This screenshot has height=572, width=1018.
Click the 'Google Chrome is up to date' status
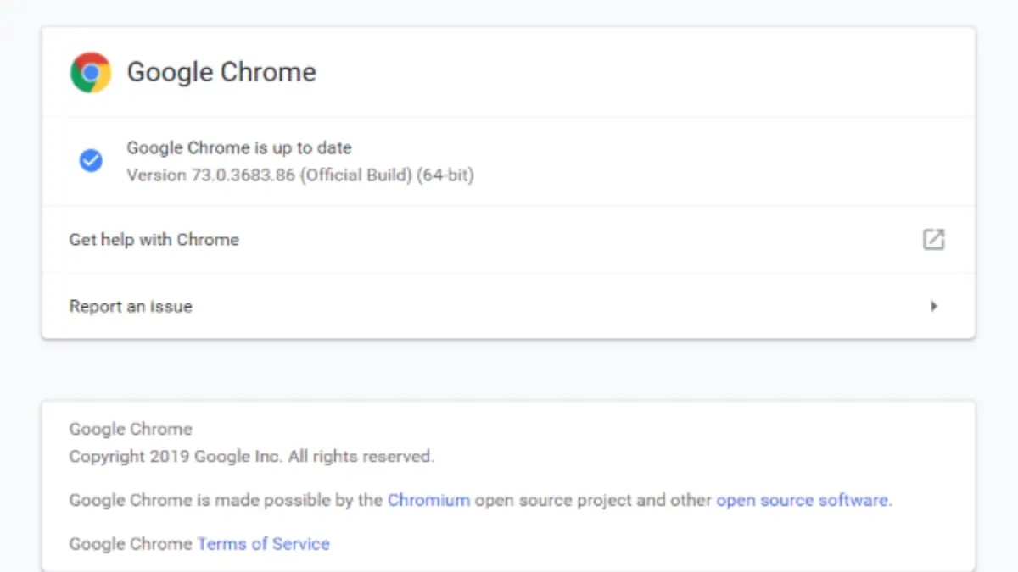coord(238,147)
